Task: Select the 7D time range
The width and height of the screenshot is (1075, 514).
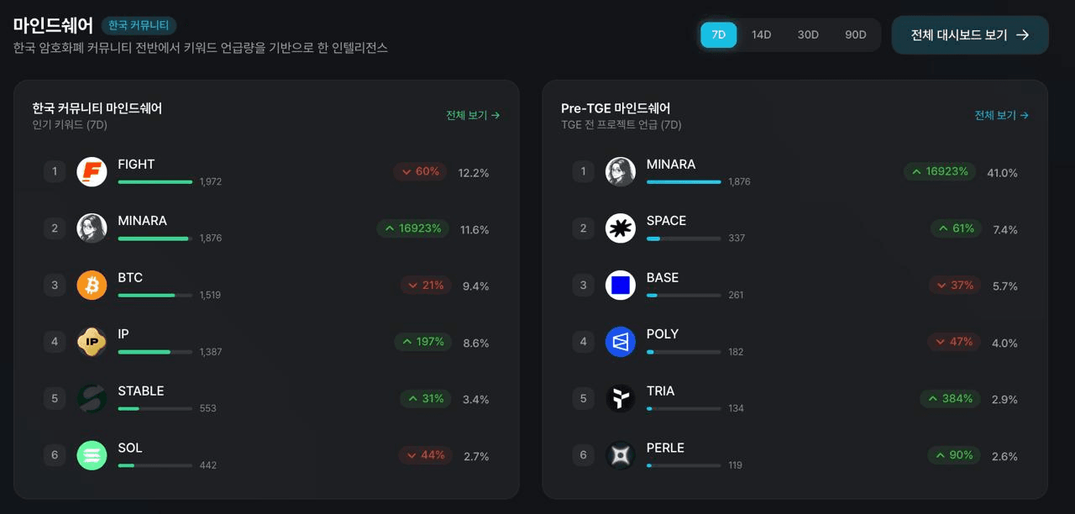Action: click(718, 35)
